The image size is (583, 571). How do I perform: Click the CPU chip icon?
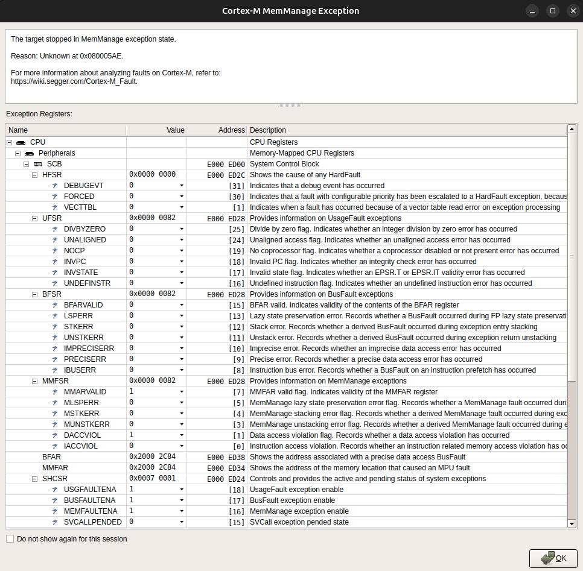pyautogui.click(x=21, y=143)
